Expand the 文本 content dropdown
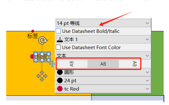 click(103, 55)
